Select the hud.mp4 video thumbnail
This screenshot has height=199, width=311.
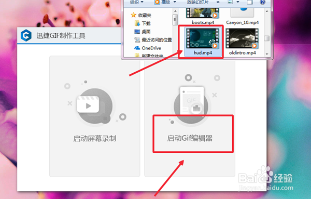pyautogui.click(x=203, y=38)
